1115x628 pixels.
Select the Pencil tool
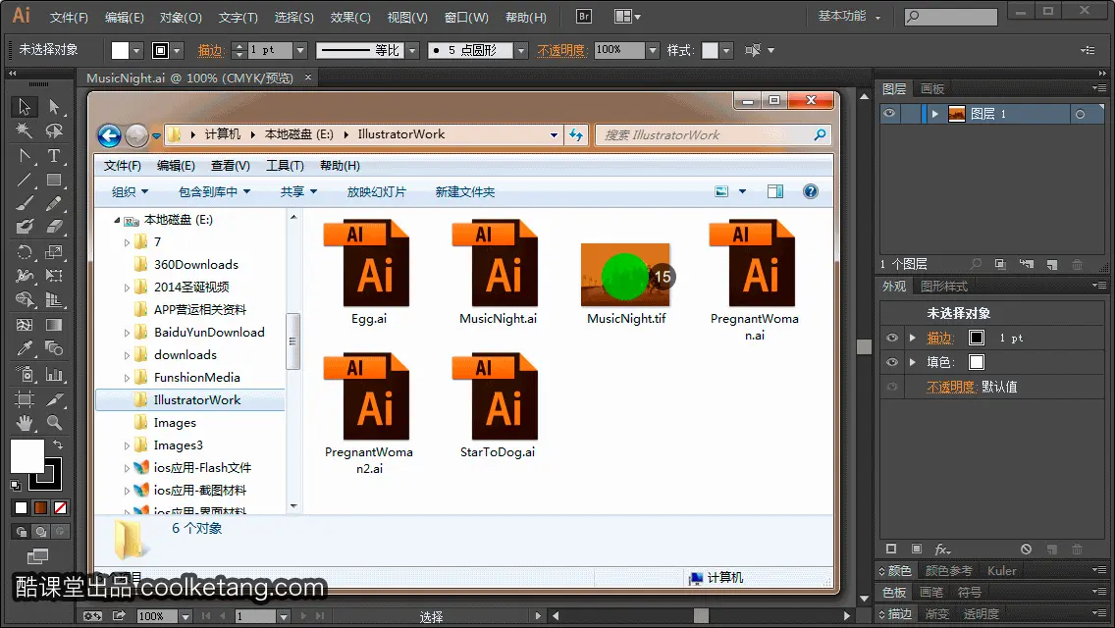tap(54, 204)
